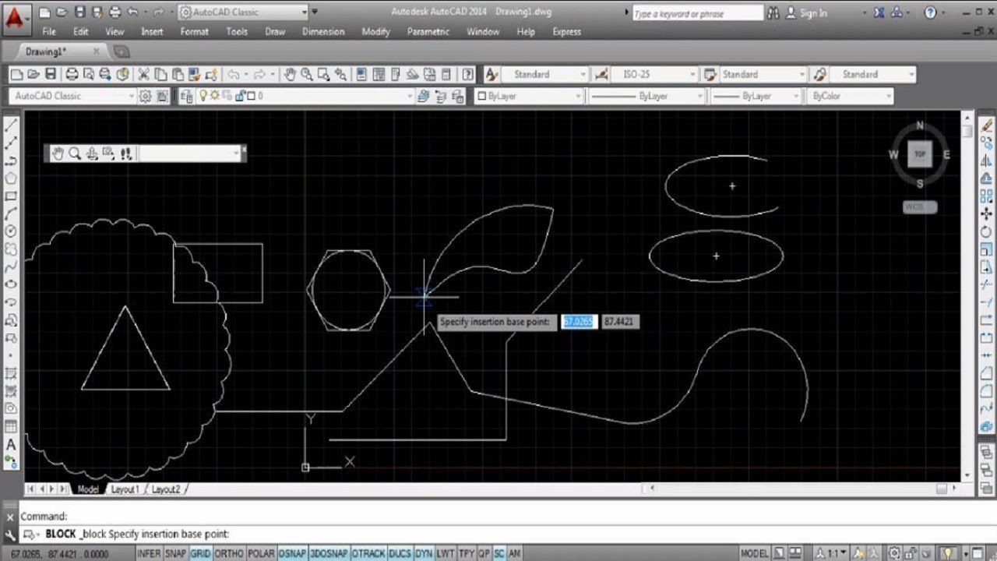Open the Draw menu
This screenshot has width=997, height=561.
(x=275, y=32)
